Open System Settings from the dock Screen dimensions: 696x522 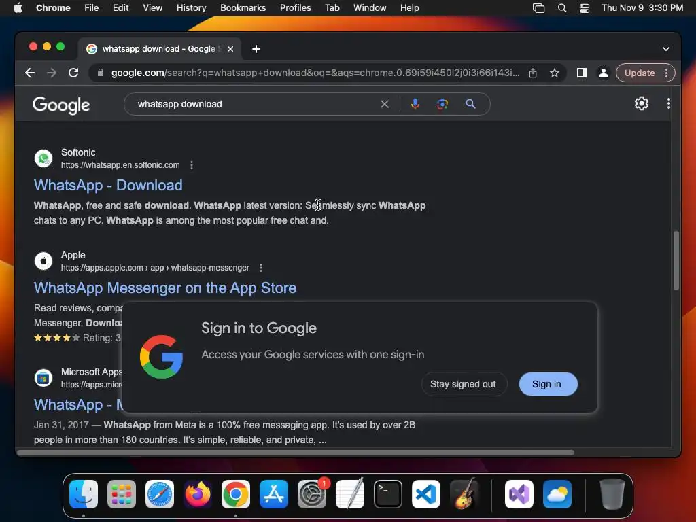click(312, 494)
